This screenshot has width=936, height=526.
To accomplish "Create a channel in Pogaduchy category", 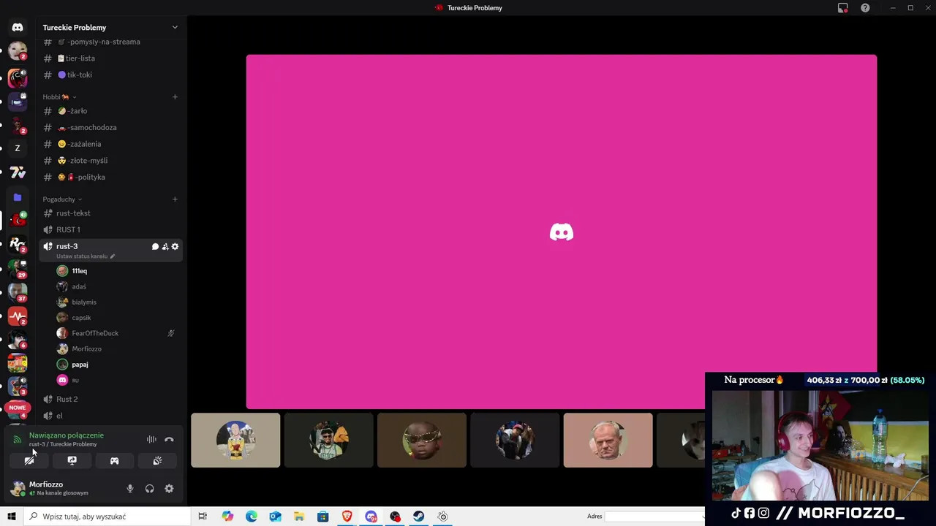I will pyautogui.click(x=175, y=199).
